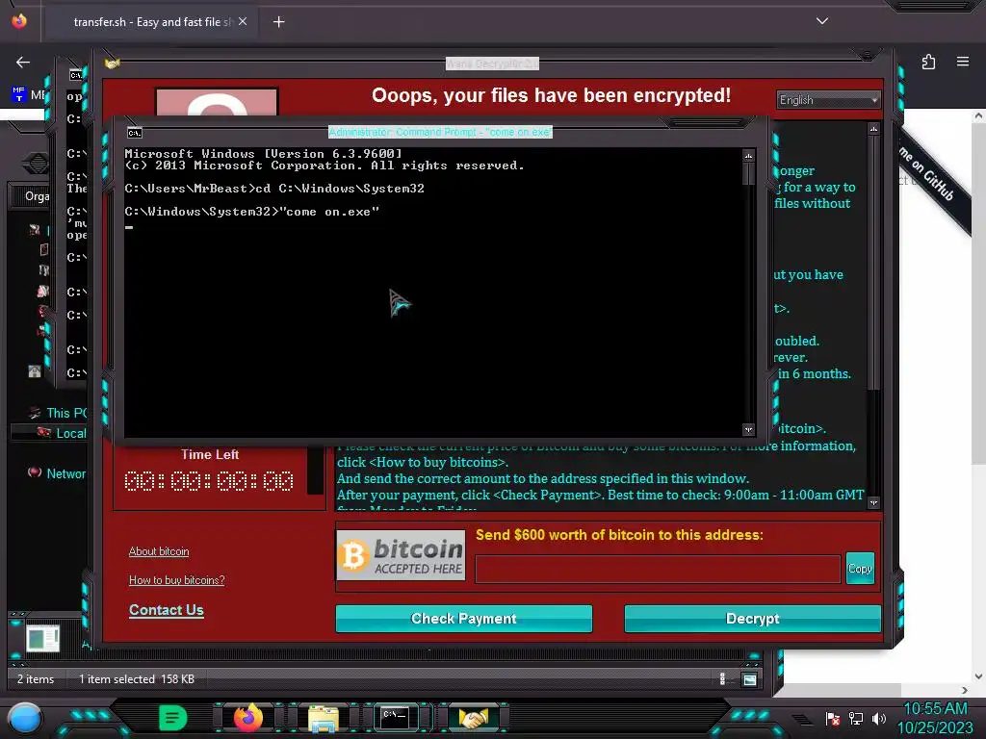Screen dimensions: 986x739
Task: Open How to buy bitcoins link
Action: pyautogui.click(x=177, y=580)
